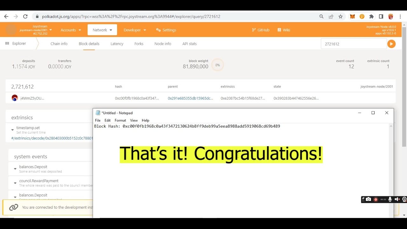The image size is (407, 229).
Task: Stop the recording with red record button
Action: (x=376, y=199)
